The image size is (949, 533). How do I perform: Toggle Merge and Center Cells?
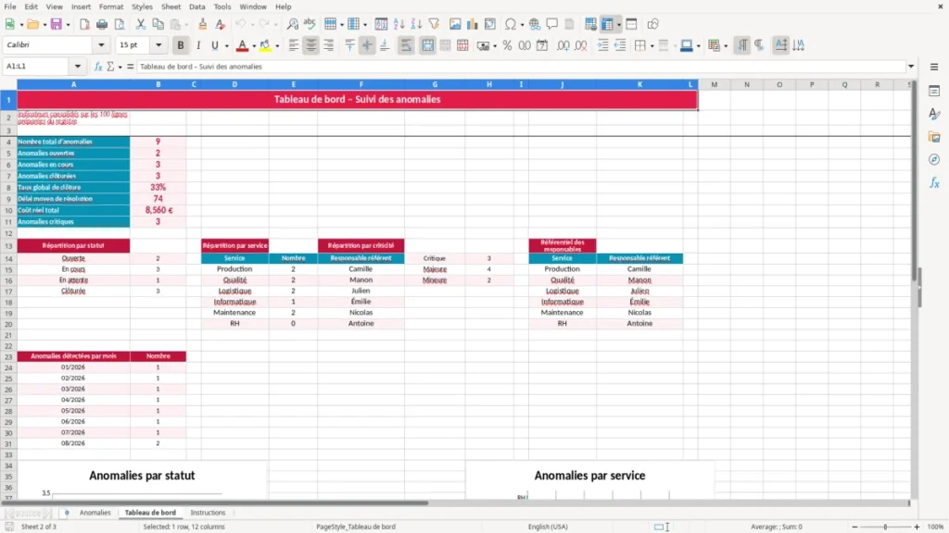427,45
